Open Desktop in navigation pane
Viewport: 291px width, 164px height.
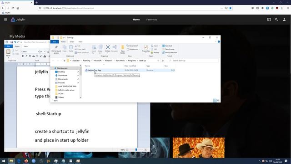[x=61, y=72]
